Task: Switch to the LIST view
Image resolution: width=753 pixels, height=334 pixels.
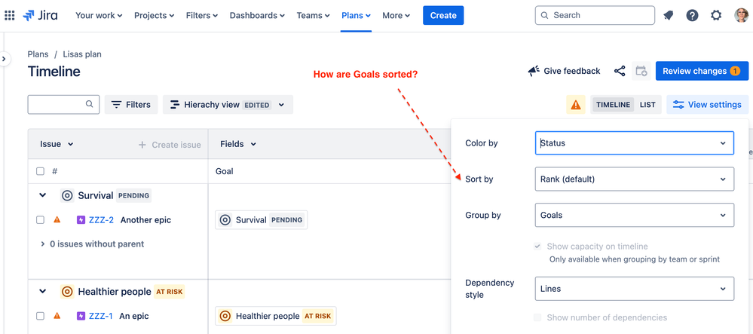Action: click(x=647, y=105)
